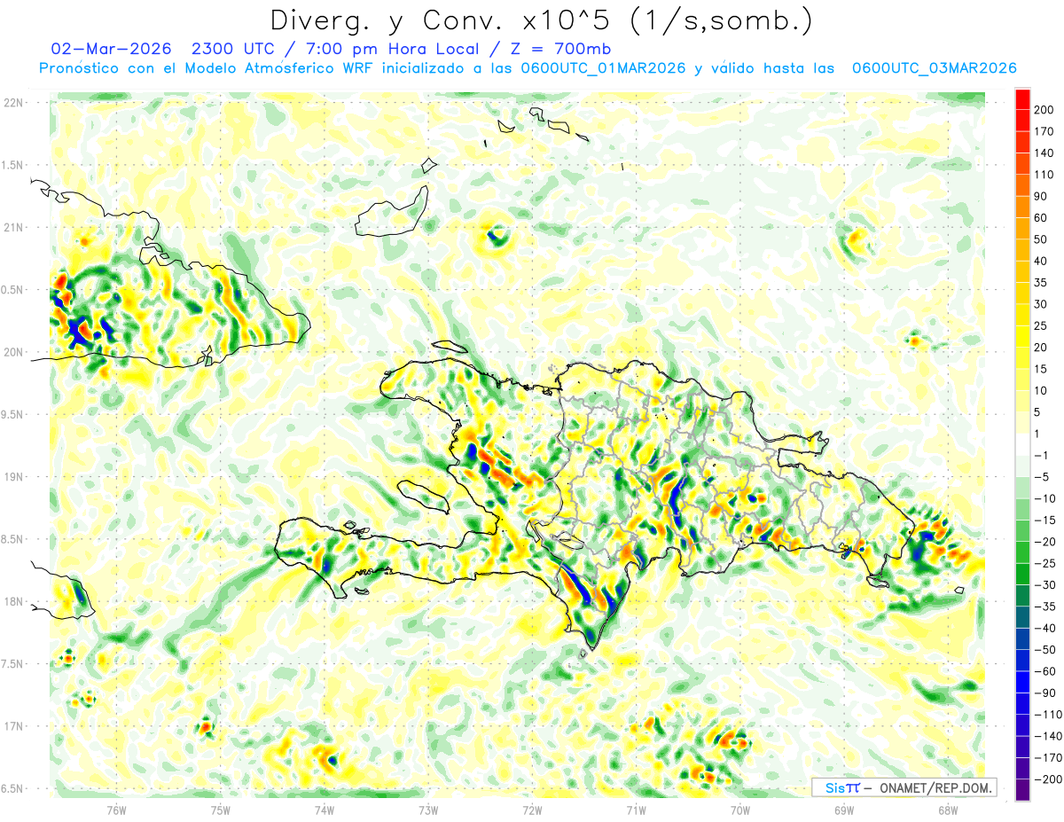The height and width of the screenshot is (822, 1064).
Task: Click the '0.5N' latitude label
Action: pyautogui.click(x=12, y=290)
